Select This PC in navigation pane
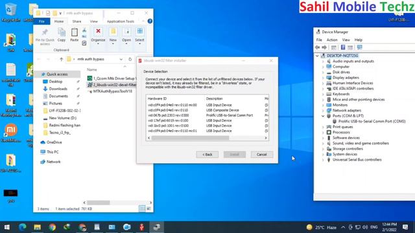This screenshot has width=415, height=233. point(53,152)
